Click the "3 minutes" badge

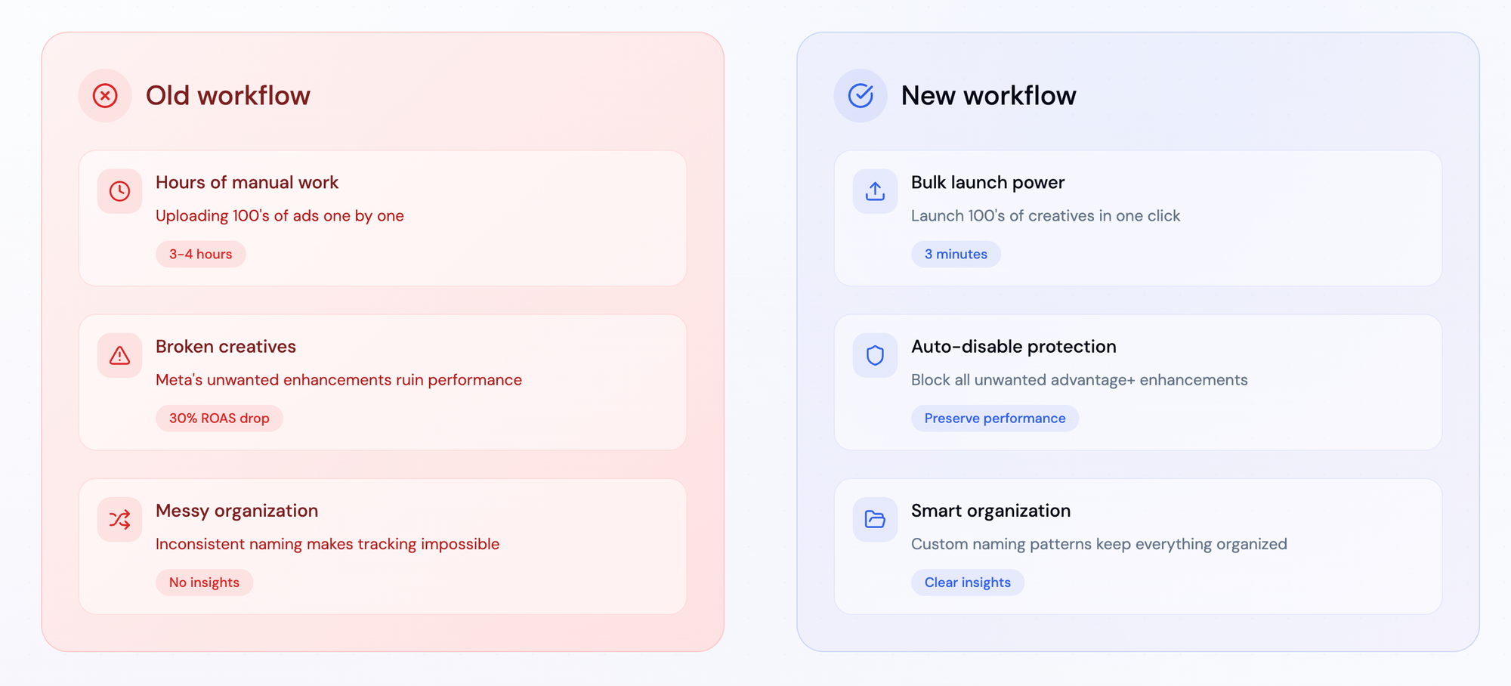(956, 255)
